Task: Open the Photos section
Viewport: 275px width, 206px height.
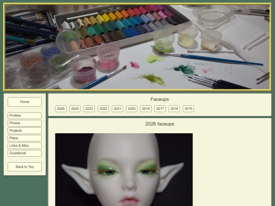Action: (24, 123)
